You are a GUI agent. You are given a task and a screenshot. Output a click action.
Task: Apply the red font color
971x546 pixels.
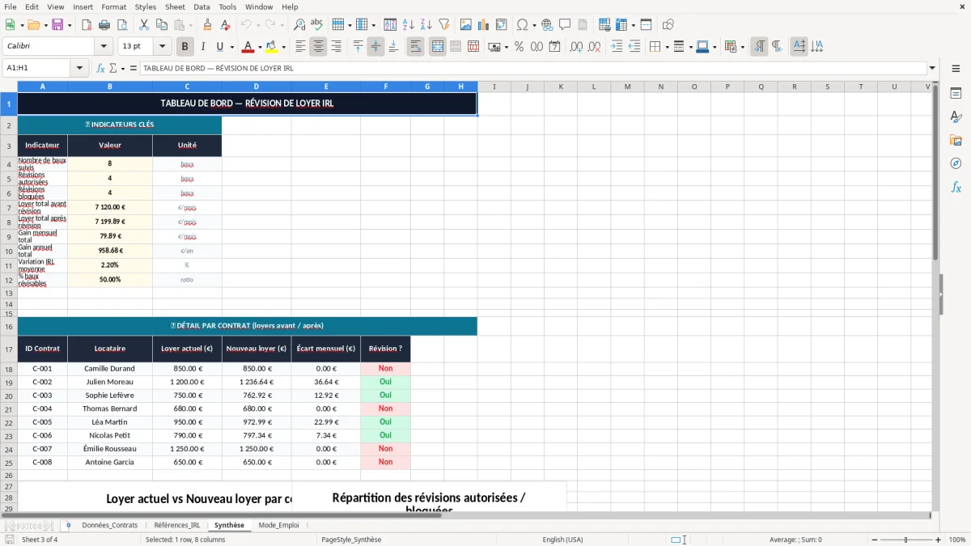click(x=248, y=47)
